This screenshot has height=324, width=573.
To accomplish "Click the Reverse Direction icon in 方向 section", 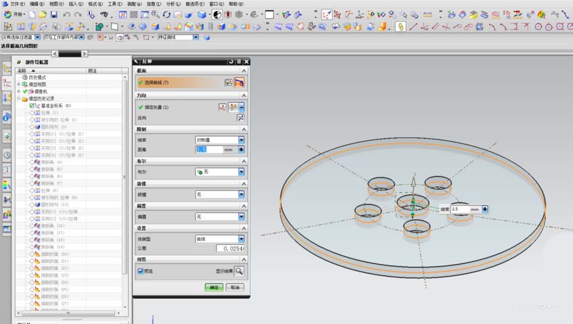I will point(240,118).
